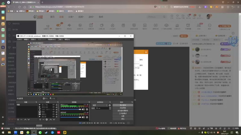This screenshot has width=241, height=135.
Task: Adjust the desktop audio volume slider
Action: pos(71,117)
